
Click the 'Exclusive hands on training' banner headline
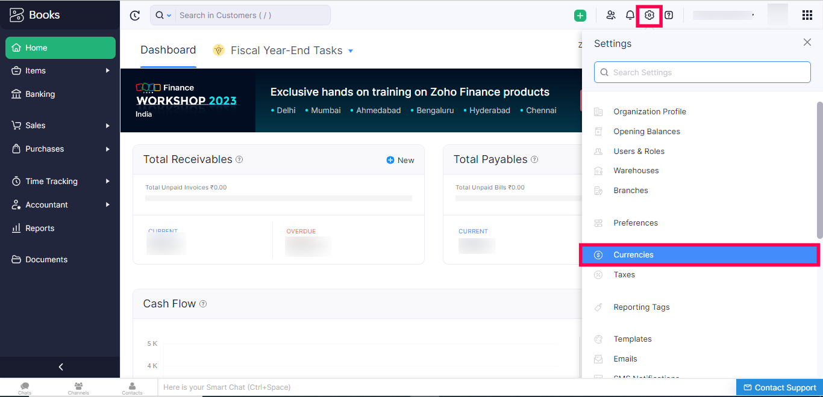tap(410, 92)
